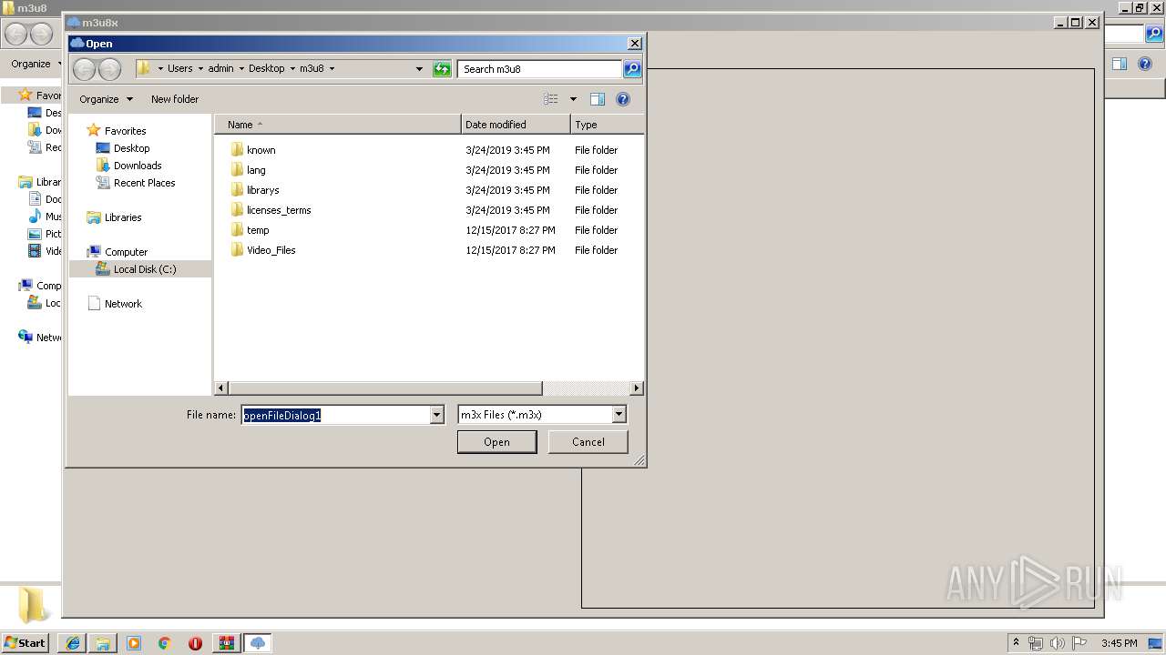The image size is (1166, 655).
Task: Open the Organize dropdown in dialog
Action: (x=106, y=99)
